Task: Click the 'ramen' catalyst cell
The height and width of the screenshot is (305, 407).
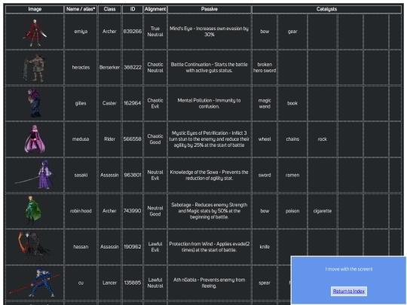Action: tap(292, 175)
